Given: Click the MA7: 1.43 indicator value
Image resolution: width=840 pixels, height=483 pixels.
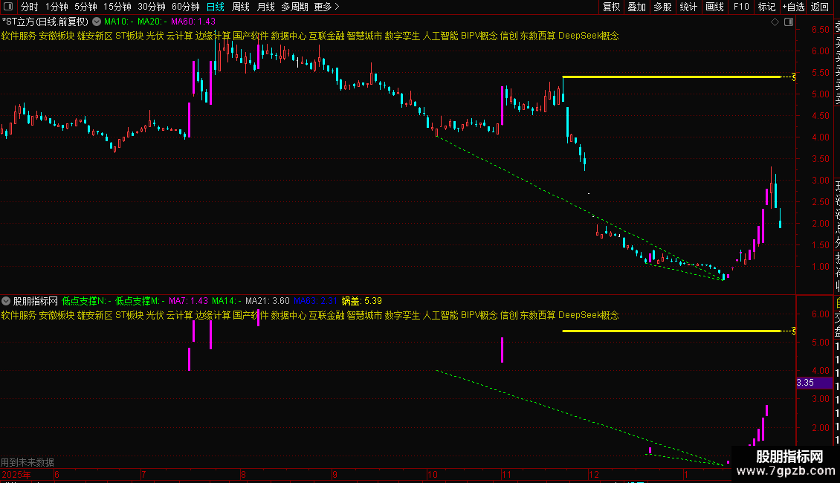Looking at the screenshot, I should click(x=189, y=301).
